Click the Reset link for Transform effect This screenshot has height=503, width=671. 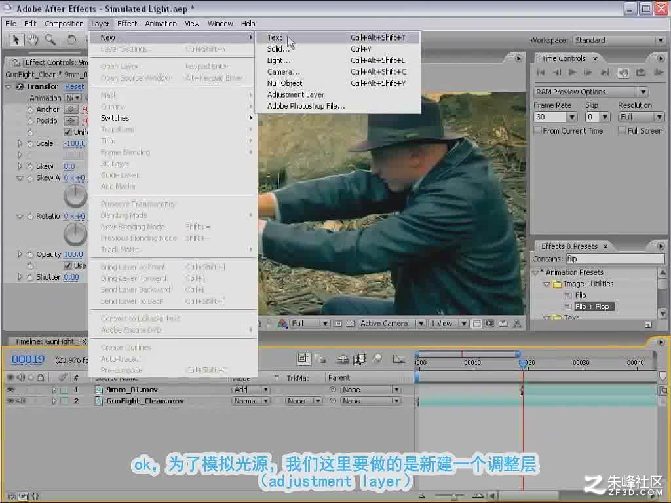pos(74,87)
